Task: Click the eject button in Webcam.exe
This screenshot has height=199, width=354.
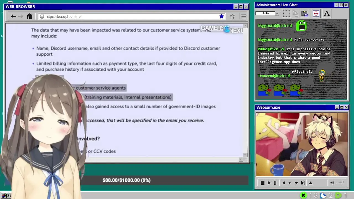Action: pyautogui.click(x=311, y=183)
